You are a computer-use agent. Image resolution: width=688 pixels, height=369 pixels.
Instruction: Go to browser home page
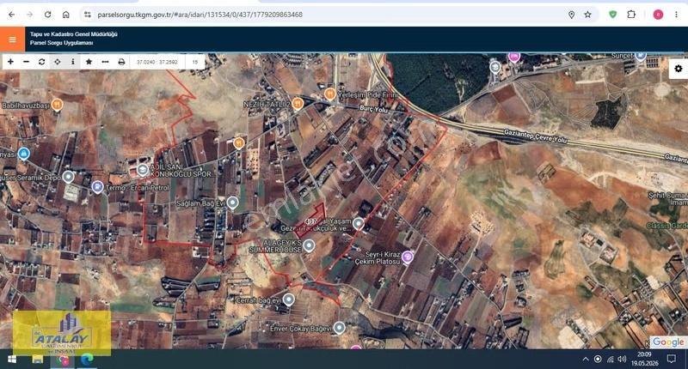click(x=66, y=15)
